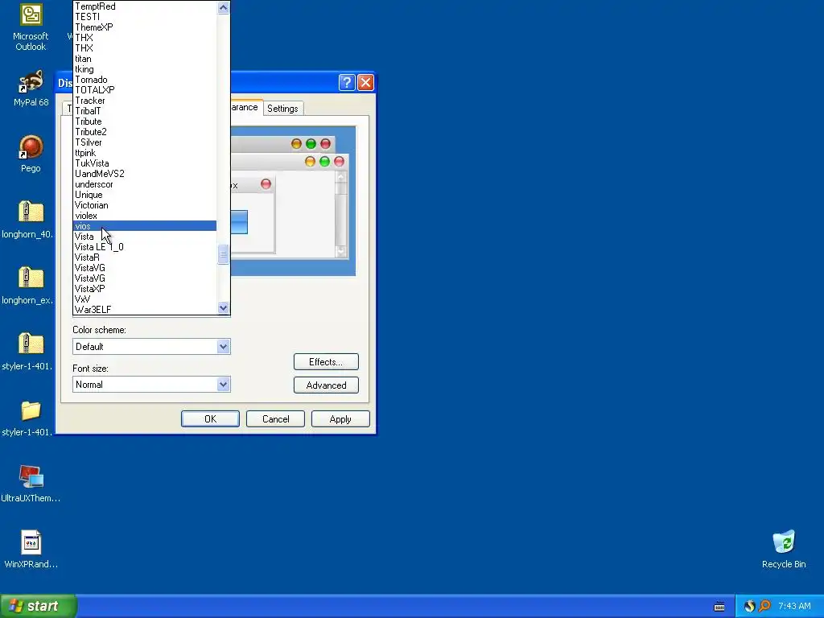The width and height of the screenshot is (824, 618).
Task: Choose VistaR from the style list
Action: 145,257
